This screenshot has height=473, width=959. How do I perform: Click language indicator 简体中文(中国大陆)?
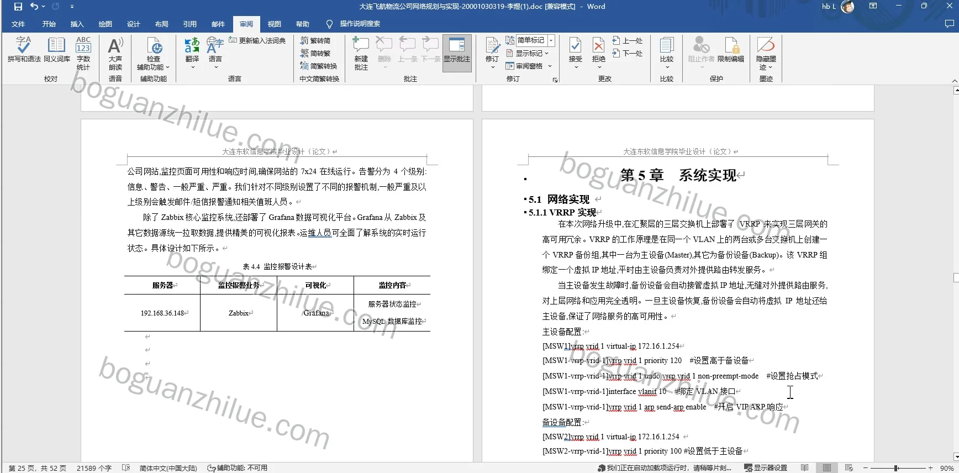coord(168,468)
